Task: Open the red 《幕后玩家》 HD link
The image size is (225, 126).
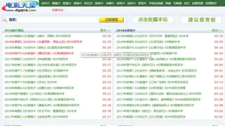Action: pyautogui.click(x=39, y=53)
